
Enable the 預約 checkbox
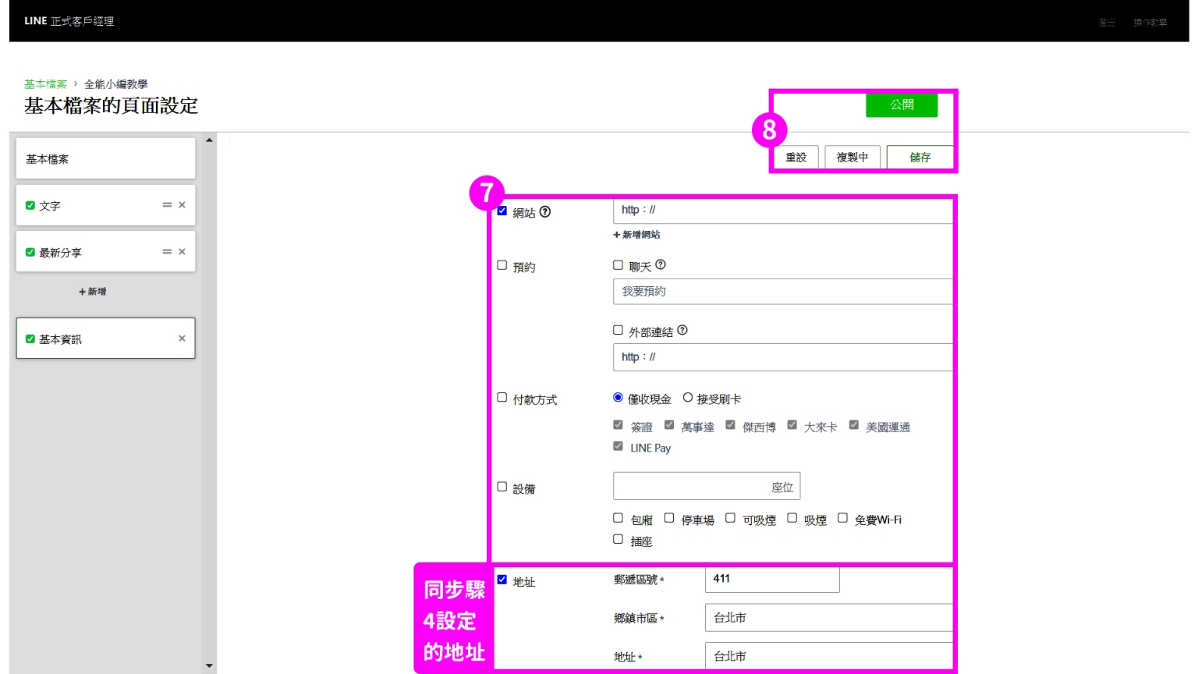[x=502, y=265]
